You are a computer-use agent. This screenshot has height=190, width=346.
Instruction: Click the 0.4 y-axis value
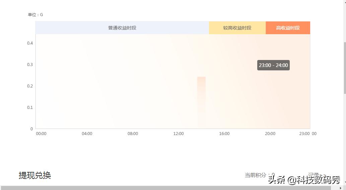pos(30,43)
